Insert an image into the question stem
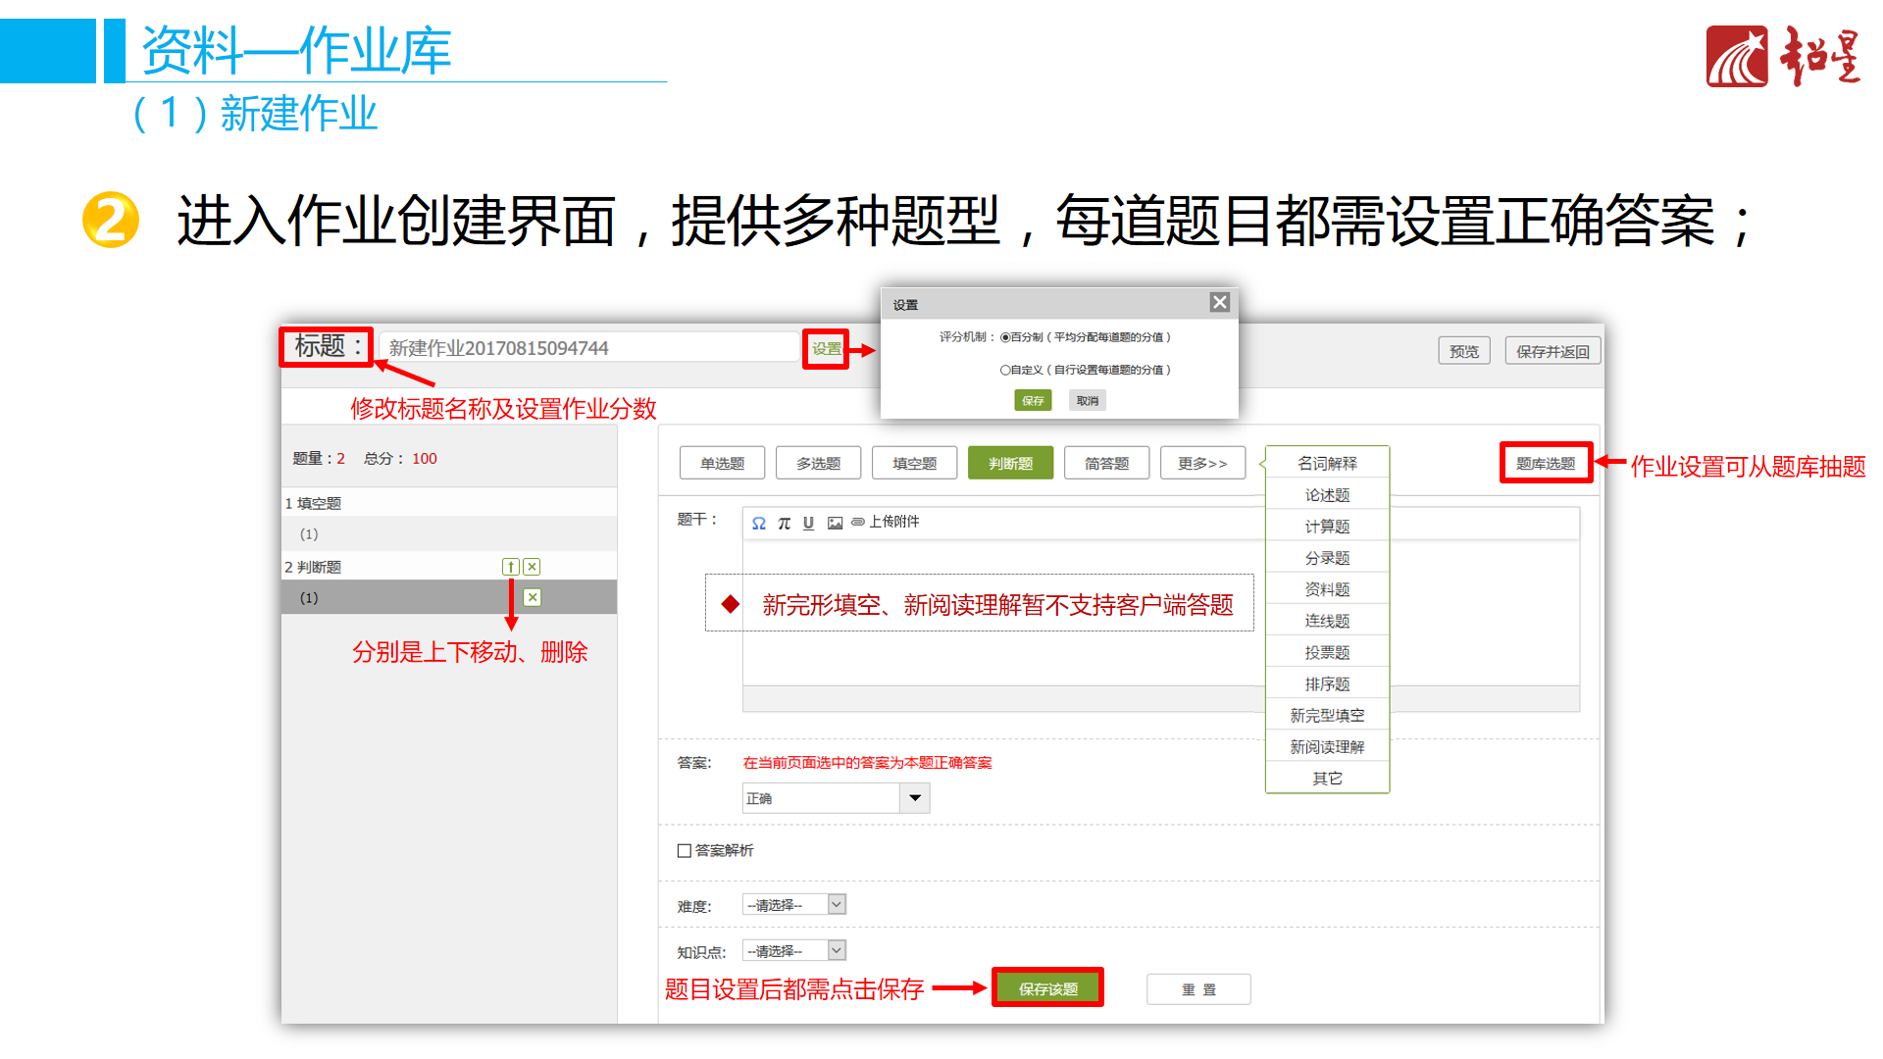 (835, 523)
